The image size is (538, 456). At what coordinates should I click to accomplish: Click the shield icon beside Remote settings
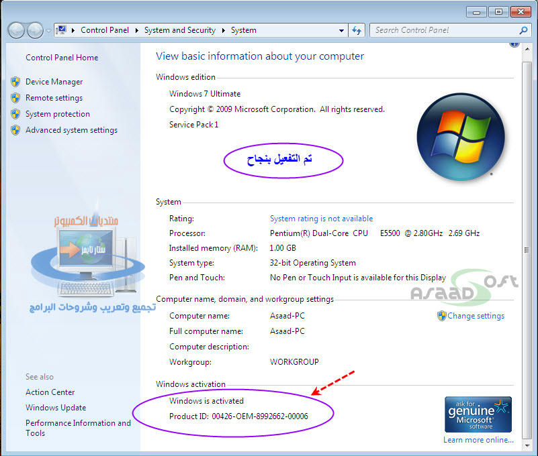(15, 98)
